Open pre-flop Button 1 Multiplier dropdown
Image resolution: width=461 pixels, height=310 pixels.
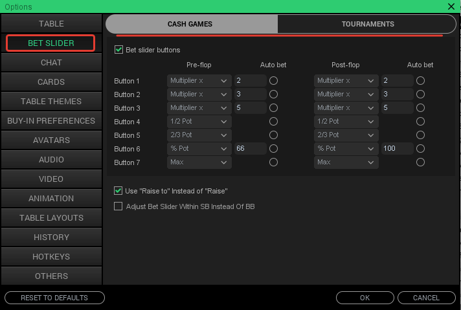coord(199,81)
